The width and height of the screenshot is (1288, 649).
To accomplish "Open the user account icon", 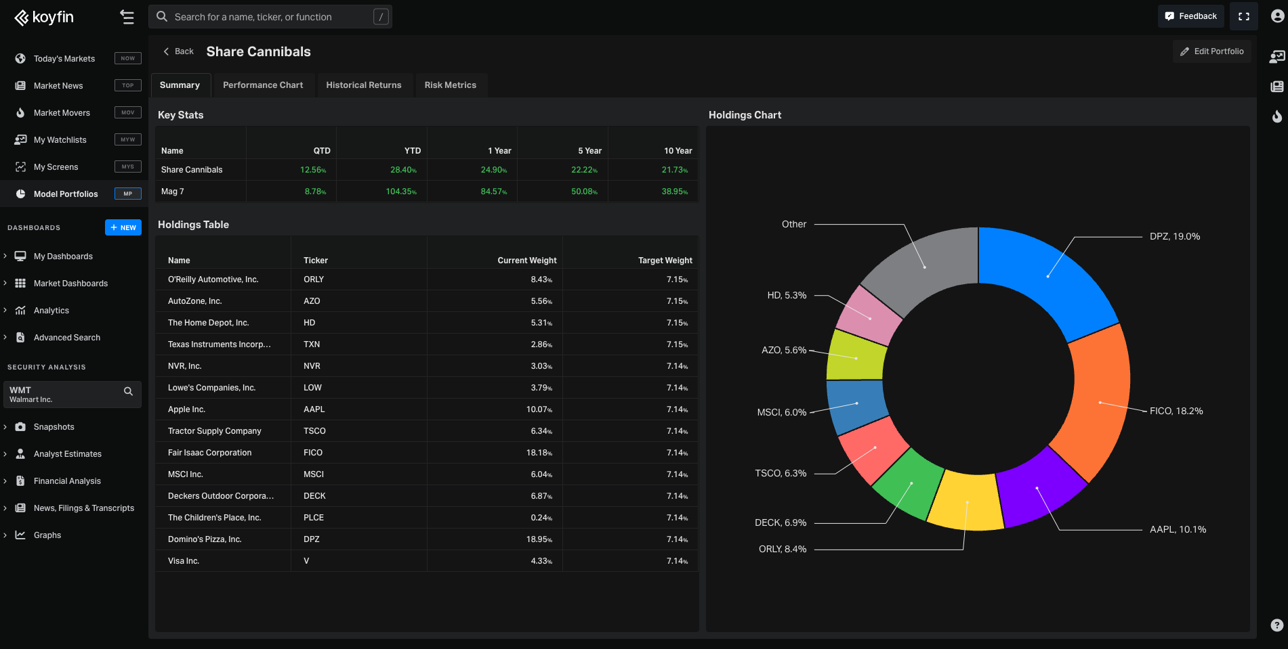I will pos(1277,16).
